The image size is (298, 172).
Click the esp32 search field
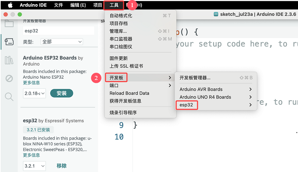pyautogui.click(x=58, y=31)
